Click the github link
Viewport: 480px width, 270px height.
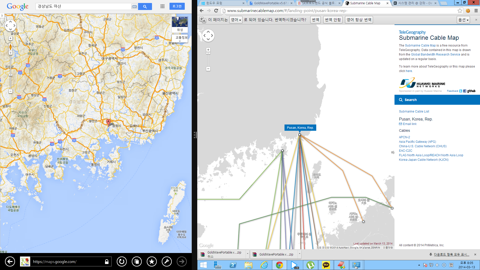pyautogui.click(x=471, y=91)
